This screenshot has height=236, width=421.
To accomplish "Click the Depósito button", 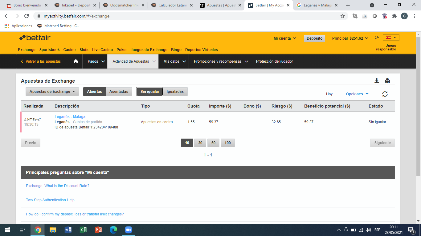I will pos(314,38).
